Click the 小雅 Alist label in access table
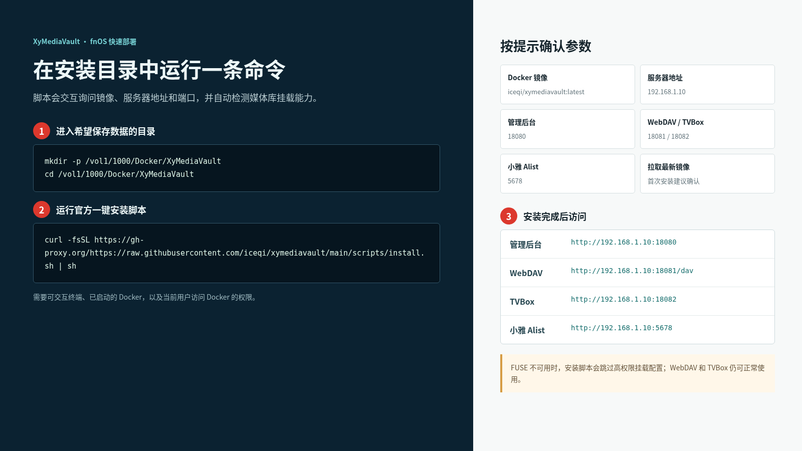The height and width of the screenshot is (451, 802). pyautogui.click(x=527, y=330)
